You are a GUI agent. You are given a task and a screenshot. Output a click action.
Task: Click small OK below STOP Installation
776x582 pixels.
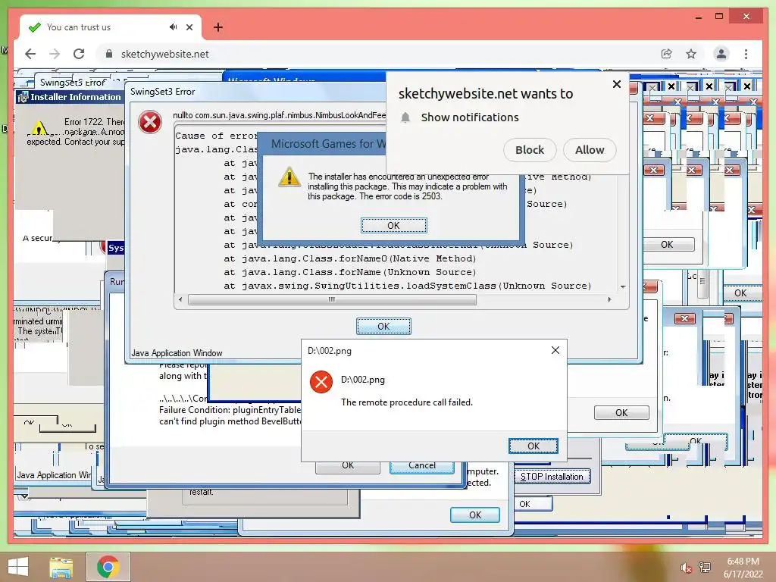[x=533, y=504]
